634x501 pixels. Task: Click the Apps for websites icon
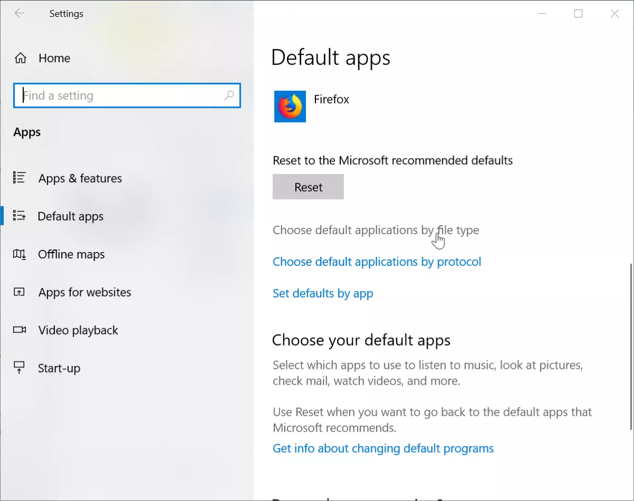point(20,292)
